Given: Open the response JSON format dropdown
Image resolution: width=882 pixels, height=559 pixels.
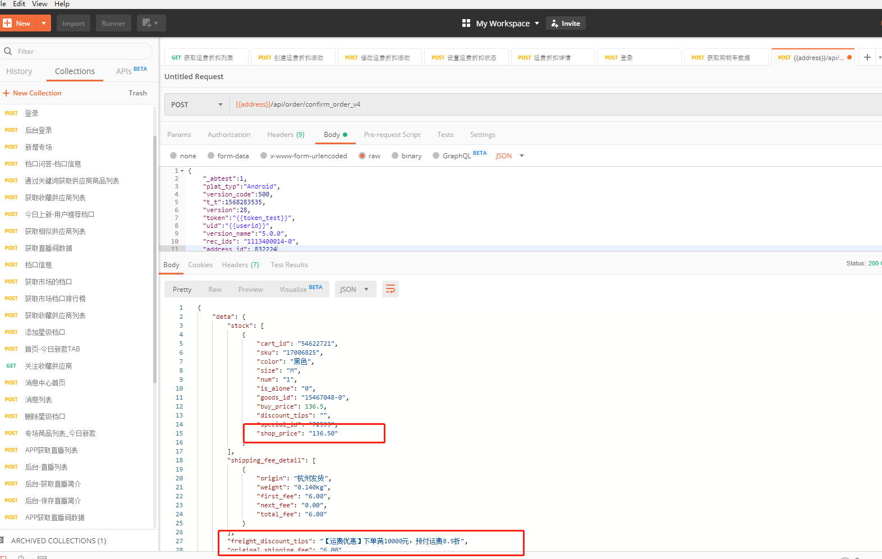Looking at the screenshot, I should pyautogui.click(x=356, y=289).
